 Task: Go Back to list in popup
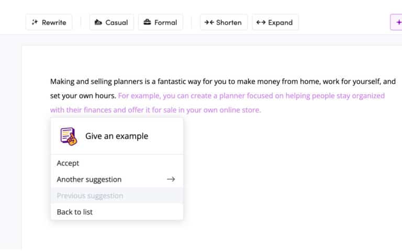click(75, 212)
